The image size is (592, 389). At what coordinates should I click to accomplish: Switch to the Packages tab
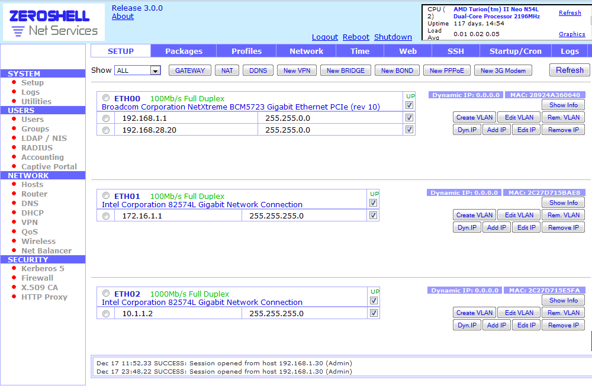[x=184, y=51]
